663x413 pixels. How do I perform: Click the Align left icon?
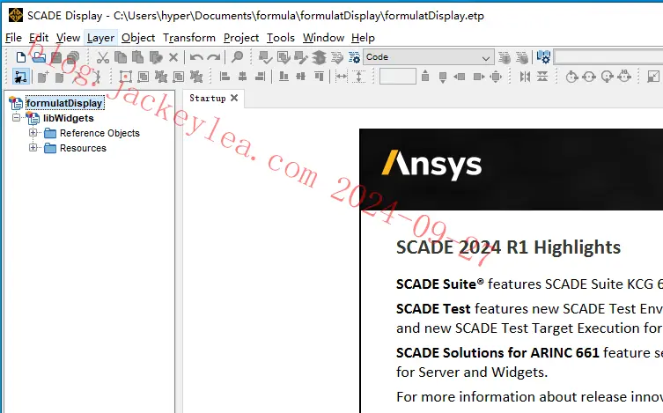[x=225, y=77]
